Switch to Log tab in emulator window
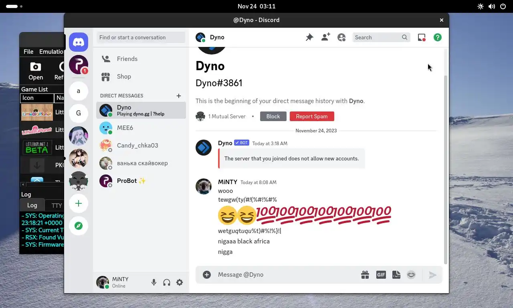 [32, 205]
